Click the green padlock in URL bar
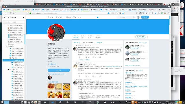 [30, 13]
